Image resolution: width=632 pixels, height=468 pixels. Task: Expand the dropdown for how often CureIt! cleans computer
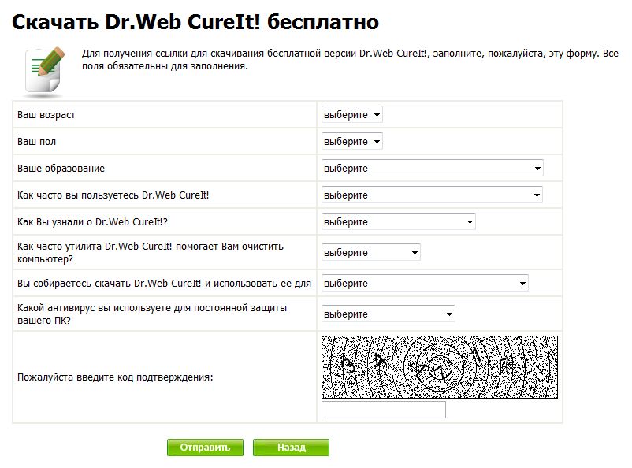pyautogui.click(x=370, y=253)
